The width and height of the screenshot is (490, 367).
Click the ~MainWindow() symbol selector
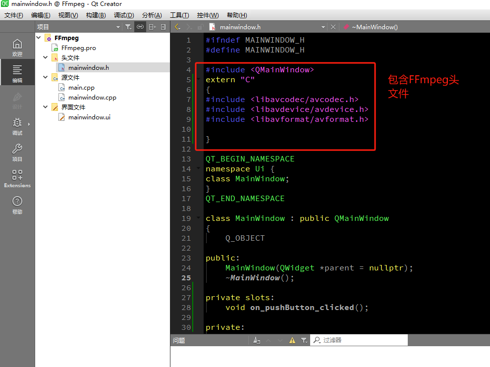point(375,27)
